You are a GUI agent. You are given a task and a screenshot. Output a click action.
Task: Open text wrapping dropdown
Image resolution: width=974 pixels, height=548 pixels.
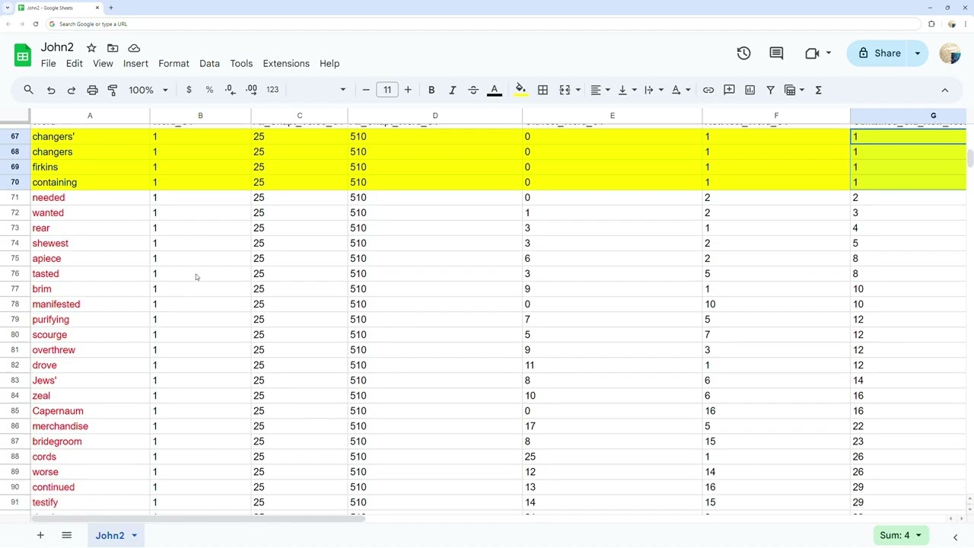click(x=654, y=90)
